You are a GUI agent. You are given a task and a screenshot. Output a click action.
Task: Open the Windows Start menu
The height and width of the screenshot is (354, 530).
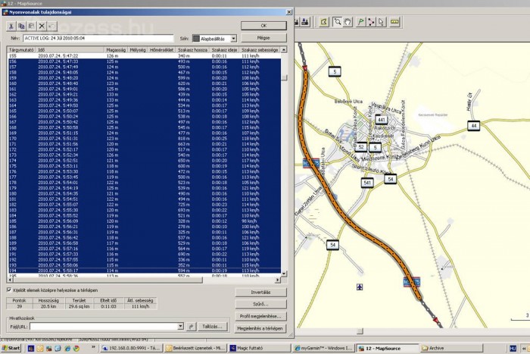coord(14,348)
